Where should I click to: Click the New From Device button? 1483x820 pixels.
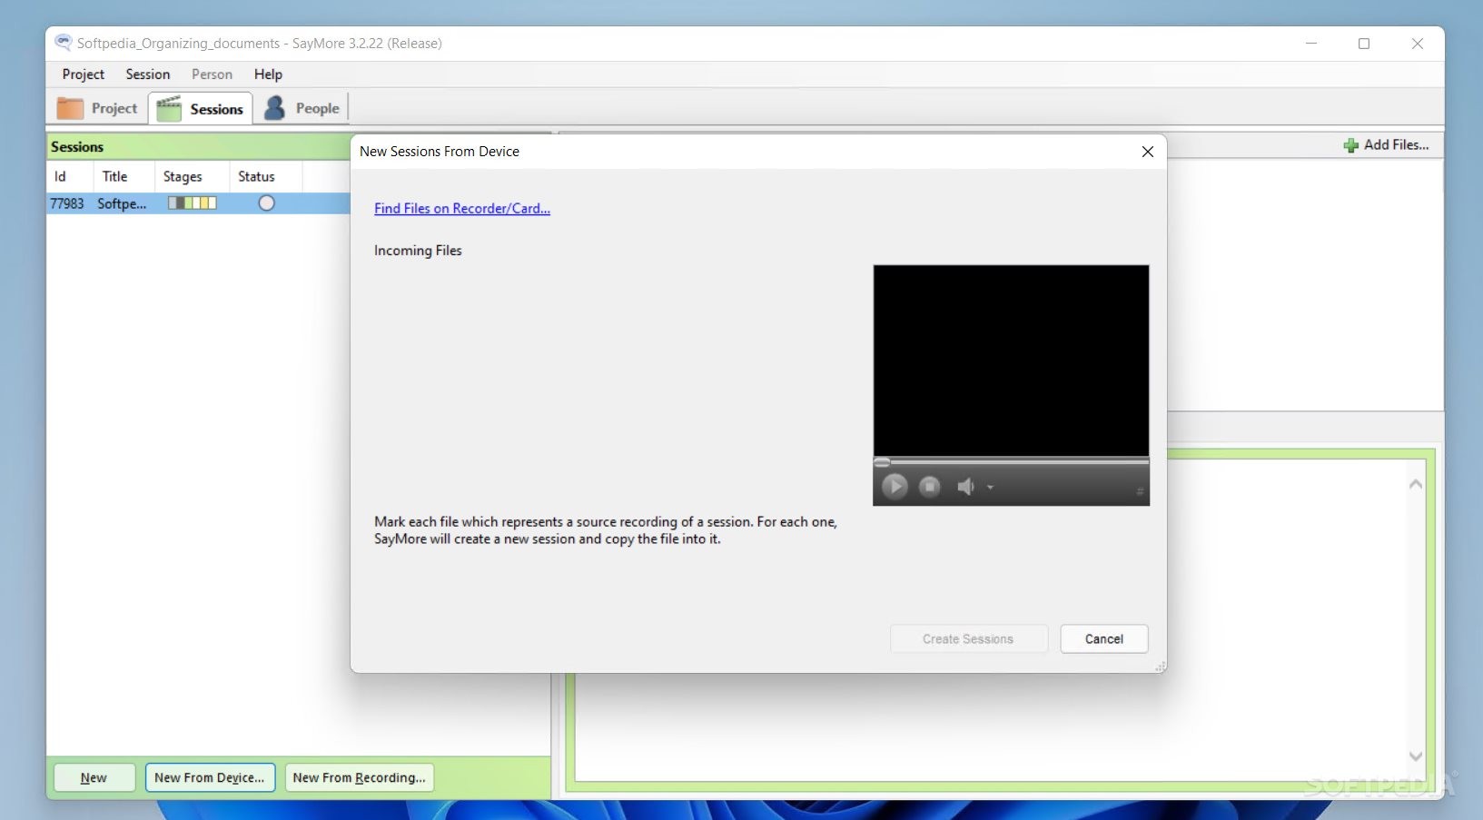point(210,777)
